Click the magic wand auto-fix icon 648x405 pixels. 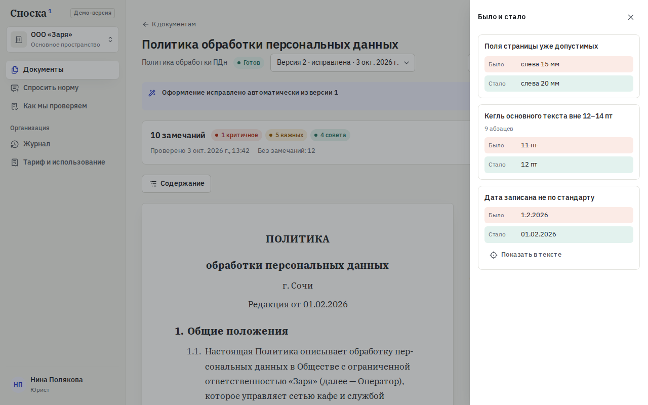[x=152, y=93]
